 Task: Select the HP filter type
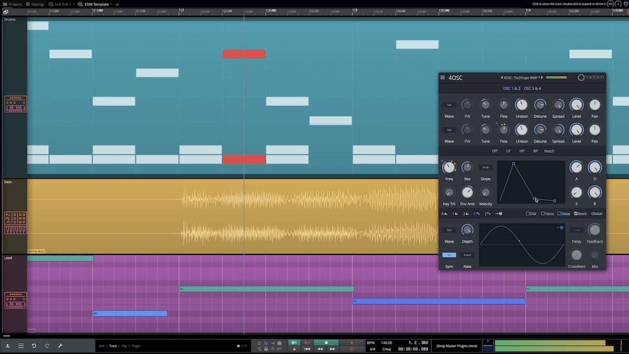pos(522,151)
